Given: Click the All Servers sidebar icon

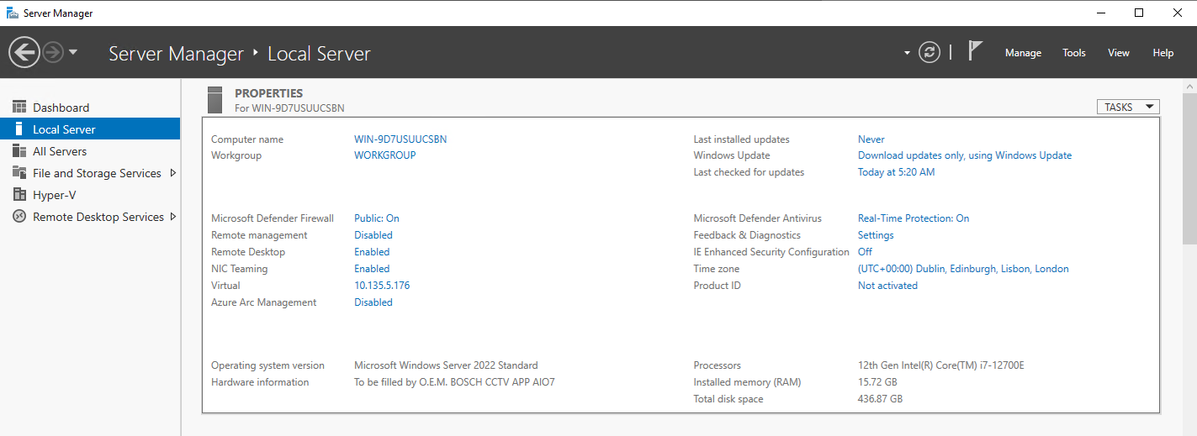Looking at the screenshot, I should [x=19, y=151].
